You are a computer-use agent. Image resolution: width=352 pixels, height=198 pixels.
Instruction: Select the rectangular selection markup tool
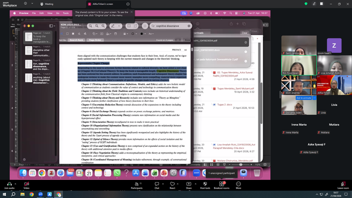67,34
